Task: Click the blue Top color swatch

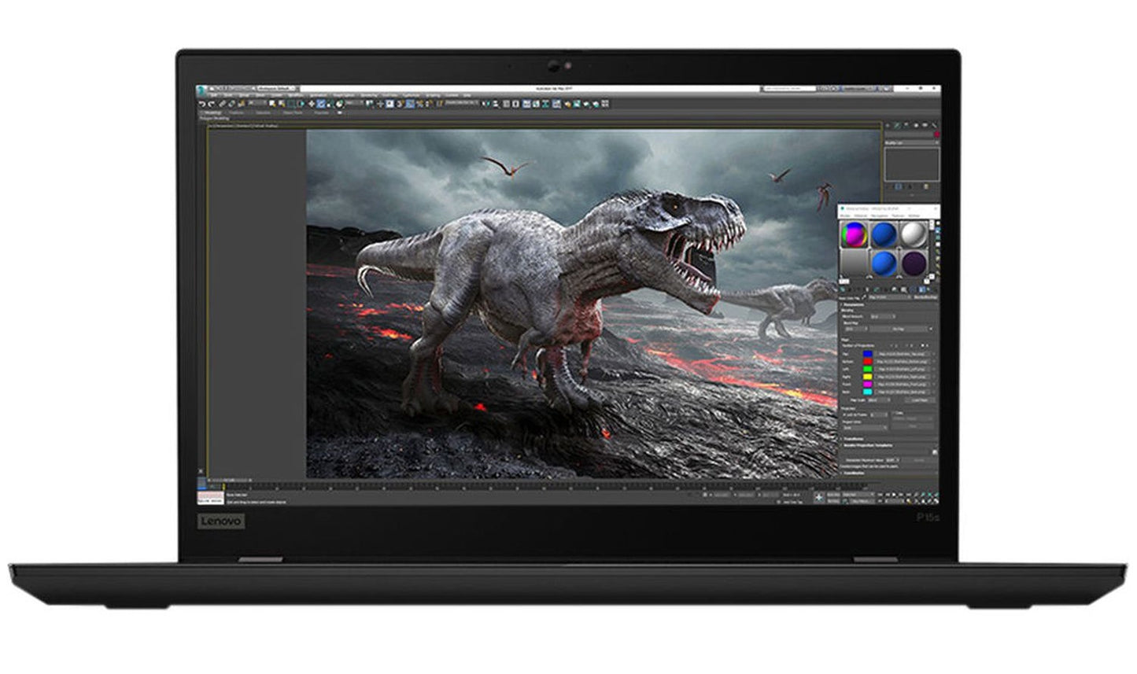Action: pyautogui.click(x=867, y=354)
